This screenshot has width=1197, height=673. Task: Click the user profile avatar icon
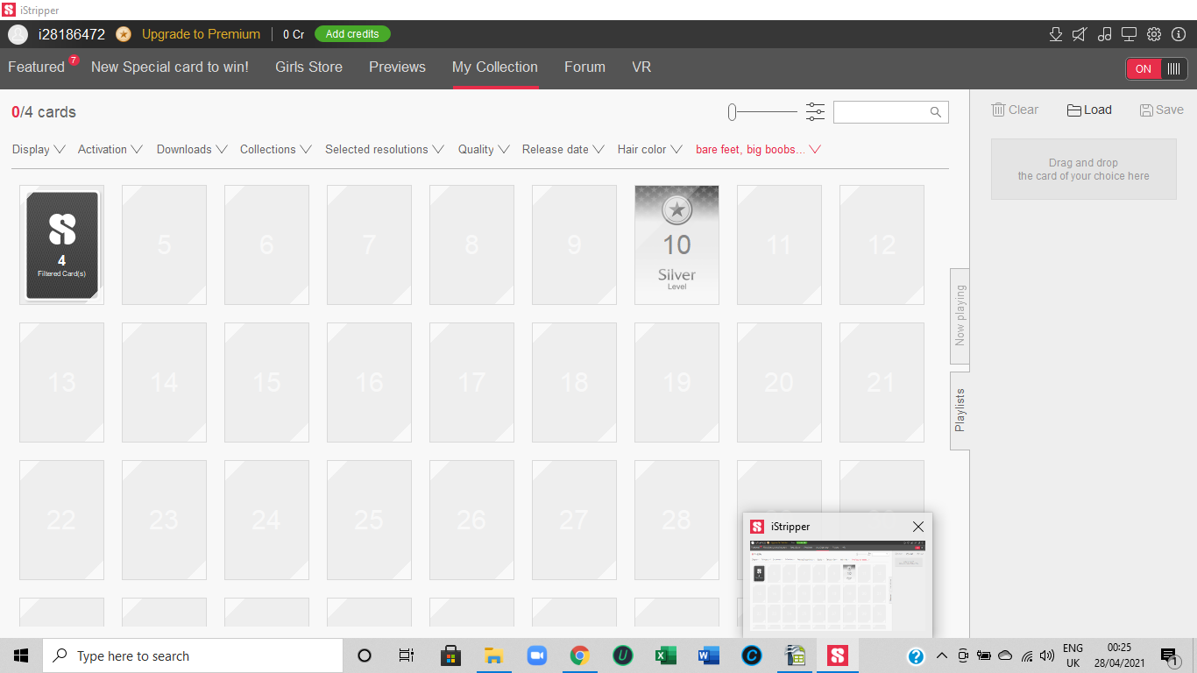click(x=18, y=34)
